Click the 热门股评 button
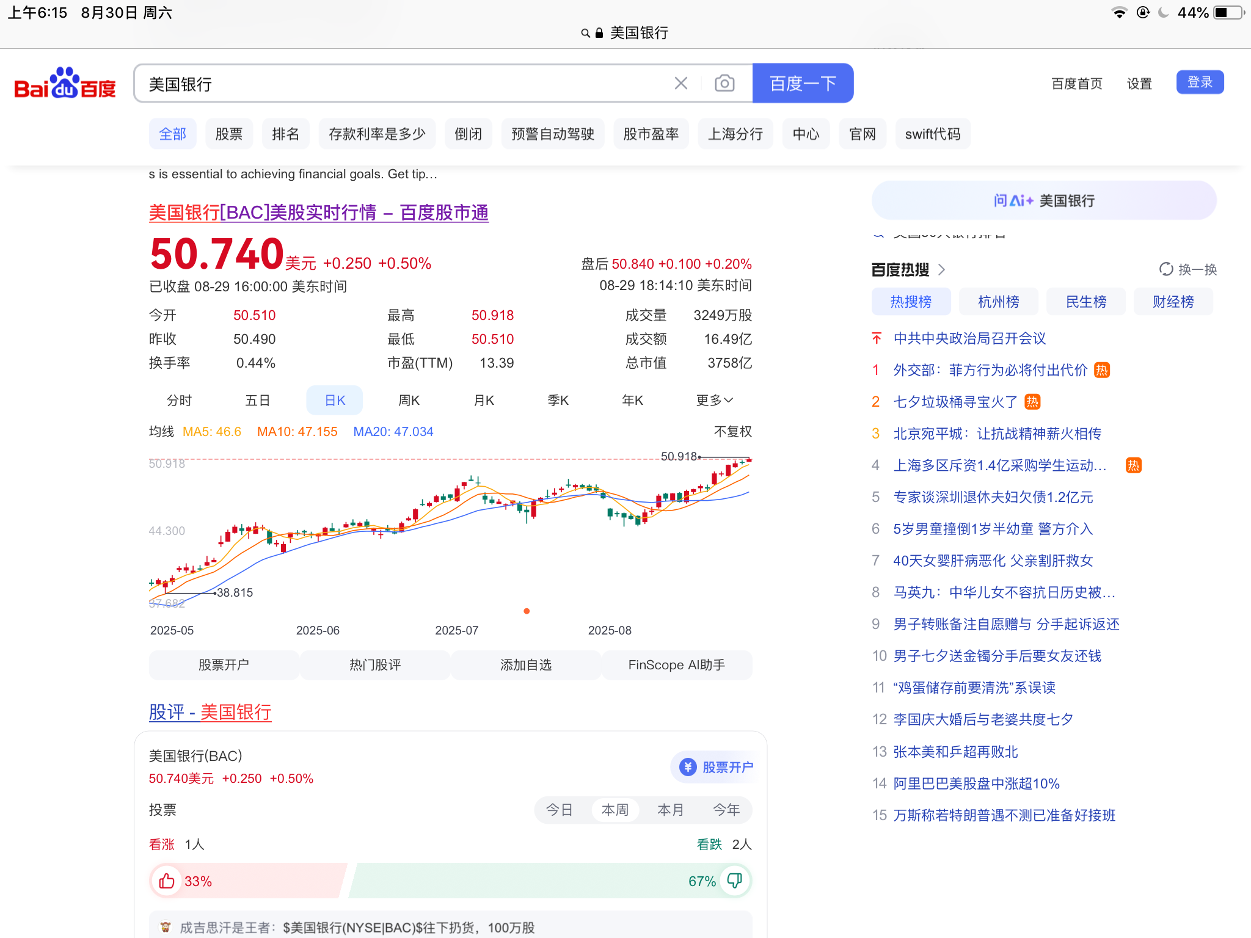This screenshot has height=938, width=1251. pos(375,665)
